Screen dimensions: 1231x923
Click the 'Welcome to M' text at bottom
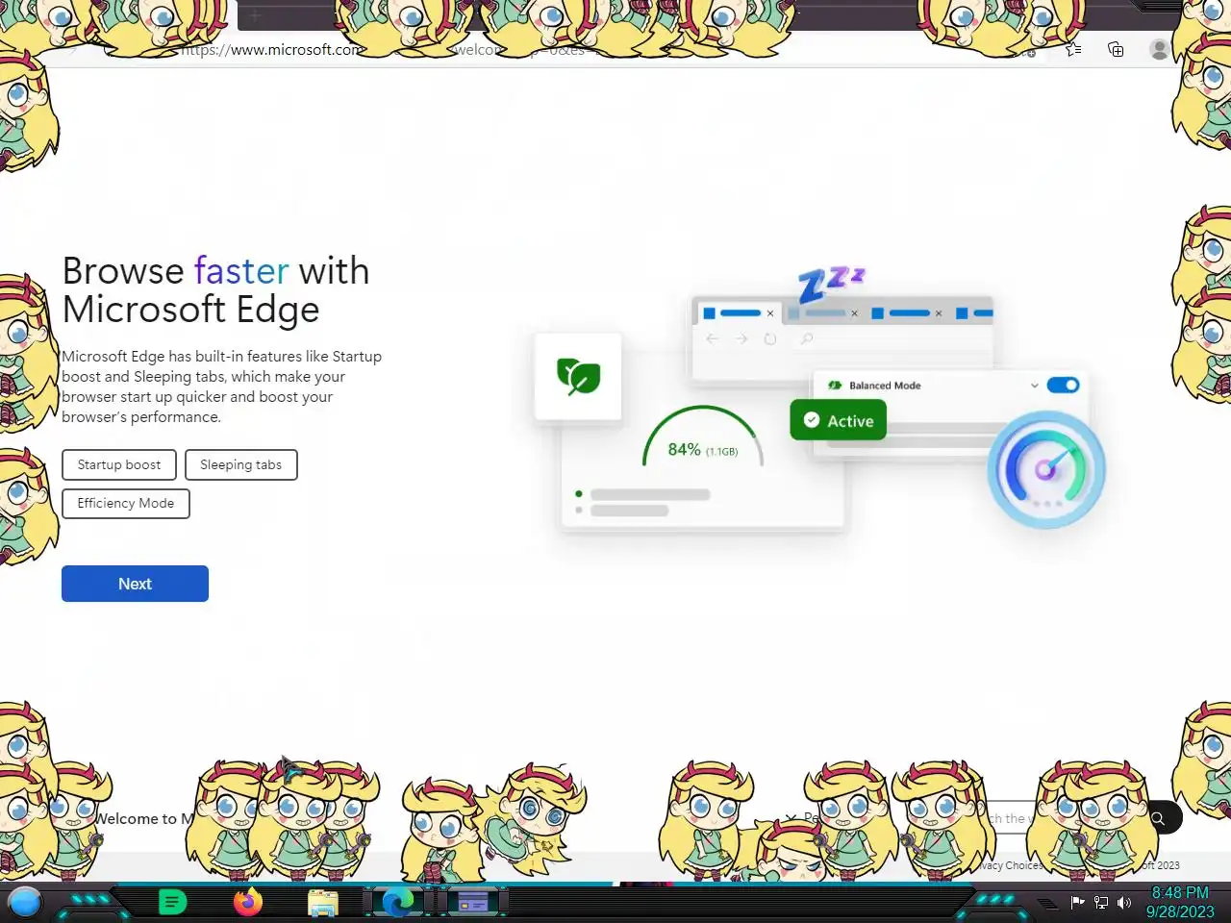pyautogui.click(x=144, y=818)
